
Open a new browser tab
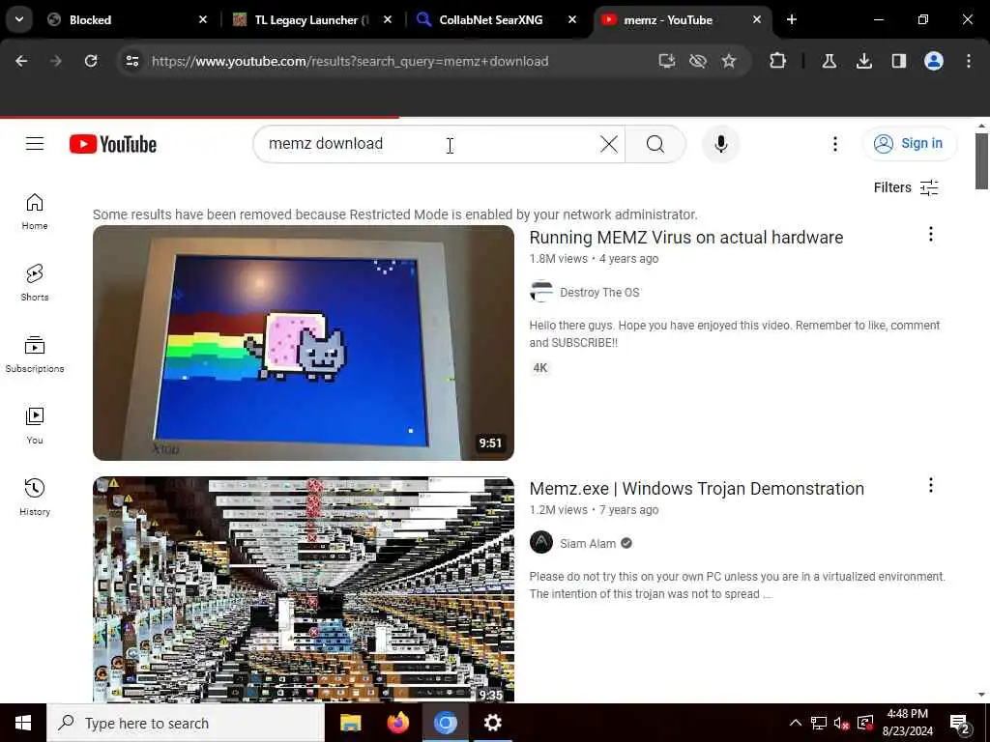[x=791, y=20]
